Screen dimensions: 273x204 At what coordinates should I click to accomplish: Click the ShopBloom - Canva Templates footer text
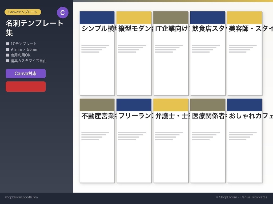(x=241, y=197)
